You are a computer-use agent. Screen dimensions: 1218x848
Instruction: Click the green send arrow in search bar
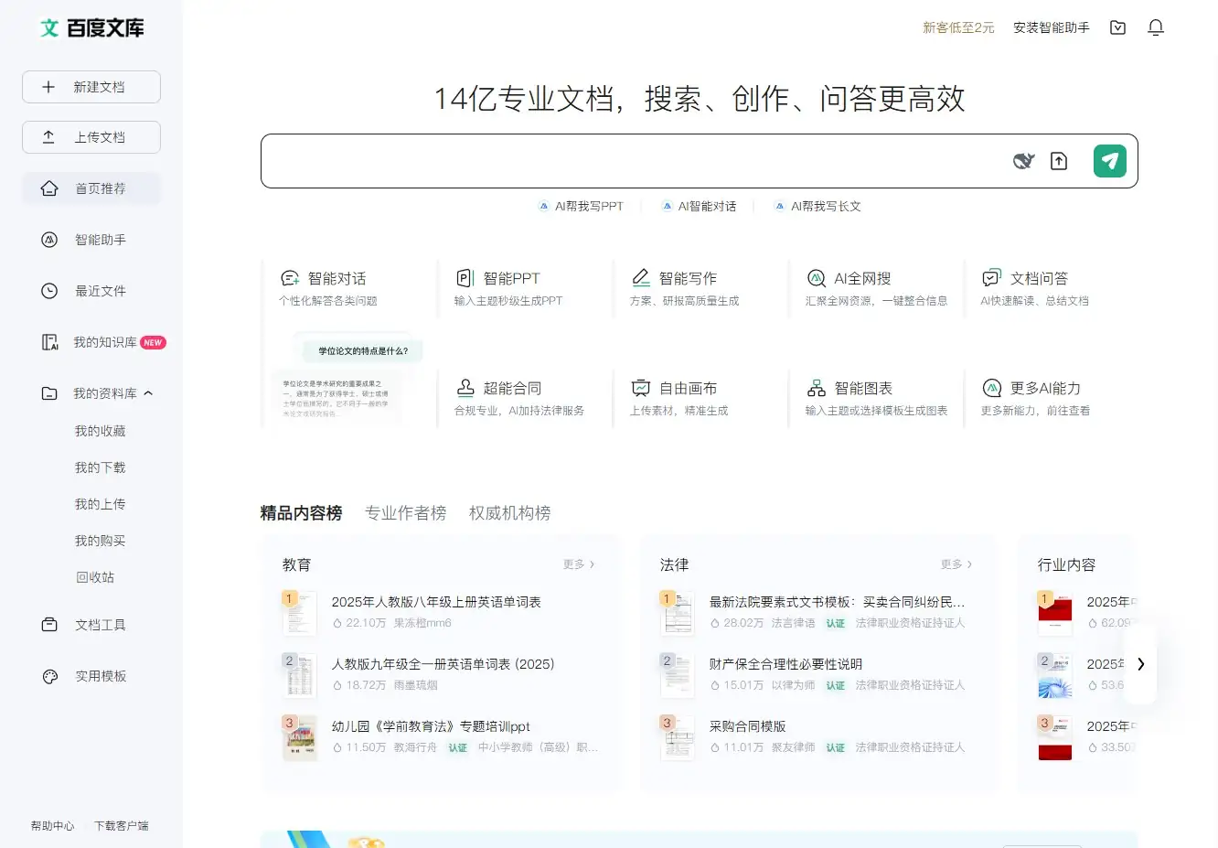(x=1109, y=160)
